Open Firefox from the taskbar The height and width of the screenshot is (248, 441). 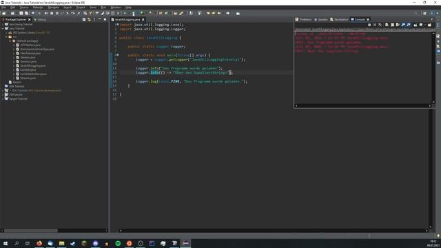click(x=39, y=243)
